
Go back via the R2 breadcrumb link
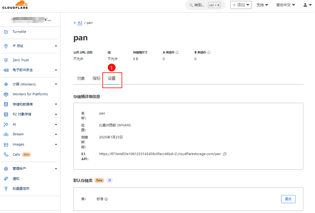tap(80, 23)
